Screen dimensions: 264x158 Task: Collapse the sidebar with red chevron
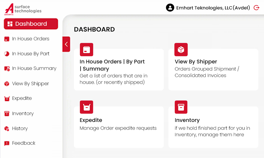coord(66,44)
